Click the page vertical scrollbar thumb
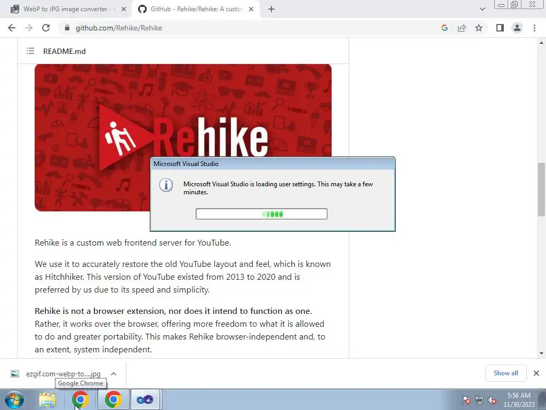Image resolution: width=546 pixels, height=410 pixels. click(542, 190)
